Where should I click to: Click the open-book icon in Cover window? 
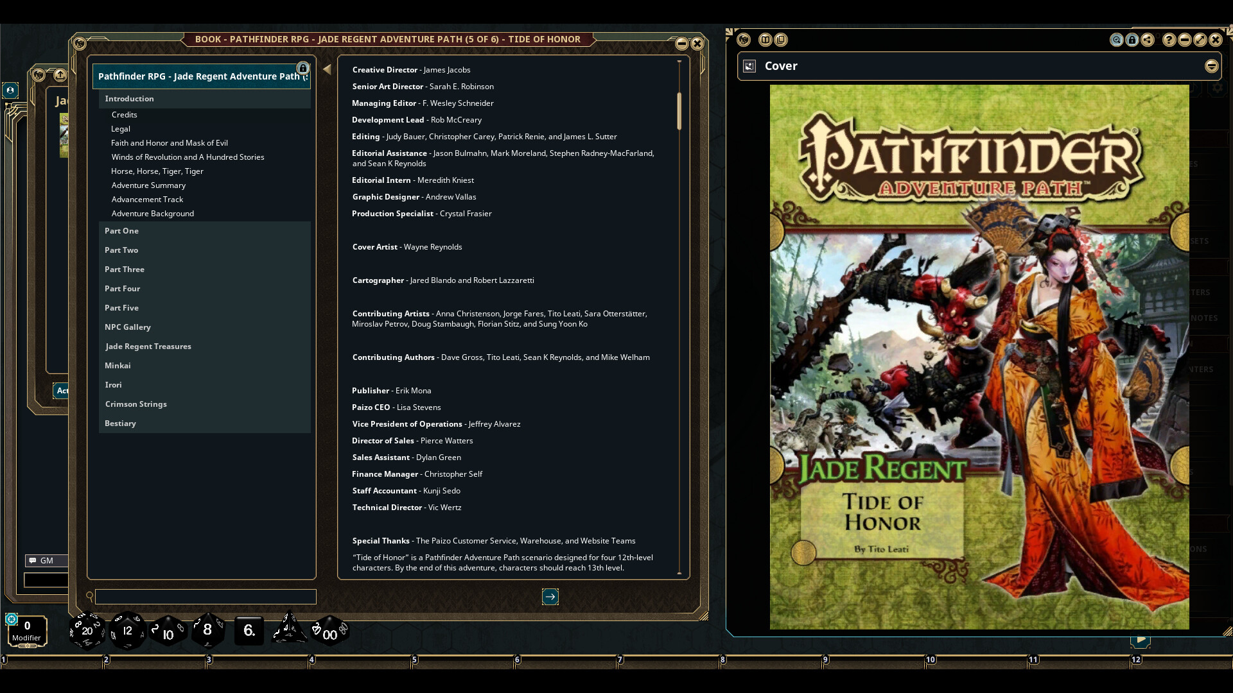pyautogui.click(x=765, y=40)
